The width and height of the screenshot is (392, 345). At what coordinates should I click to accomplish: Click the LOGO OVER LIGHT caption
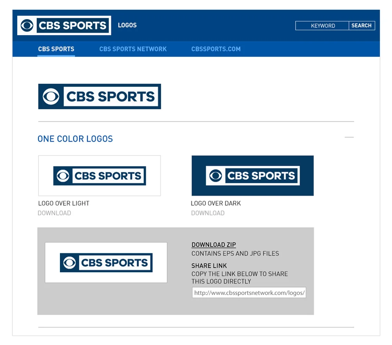click(64, 203)
